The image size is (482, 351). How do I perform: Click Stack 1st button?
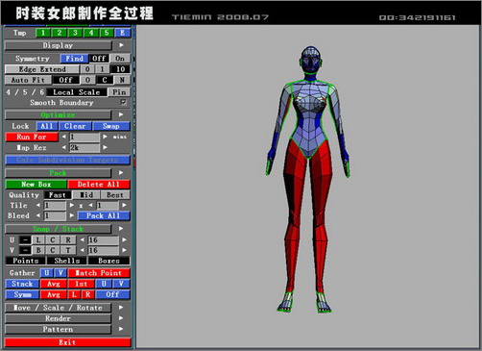click(x=82, y=284)
